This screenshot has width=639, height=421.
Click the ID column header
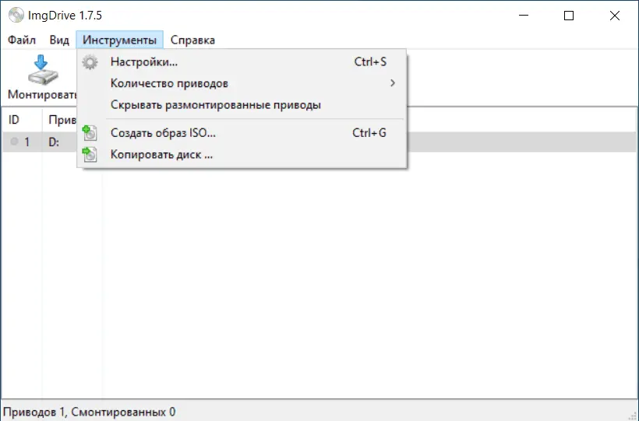(x=14, y=120)
